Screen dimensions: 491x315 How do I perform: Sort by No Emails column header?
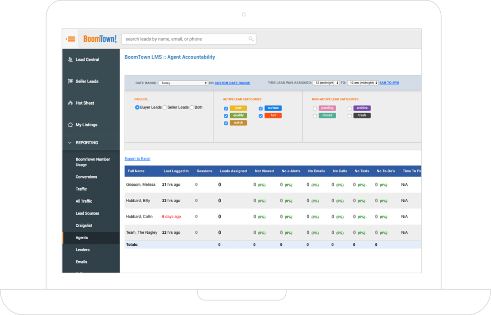pos(316,171)
